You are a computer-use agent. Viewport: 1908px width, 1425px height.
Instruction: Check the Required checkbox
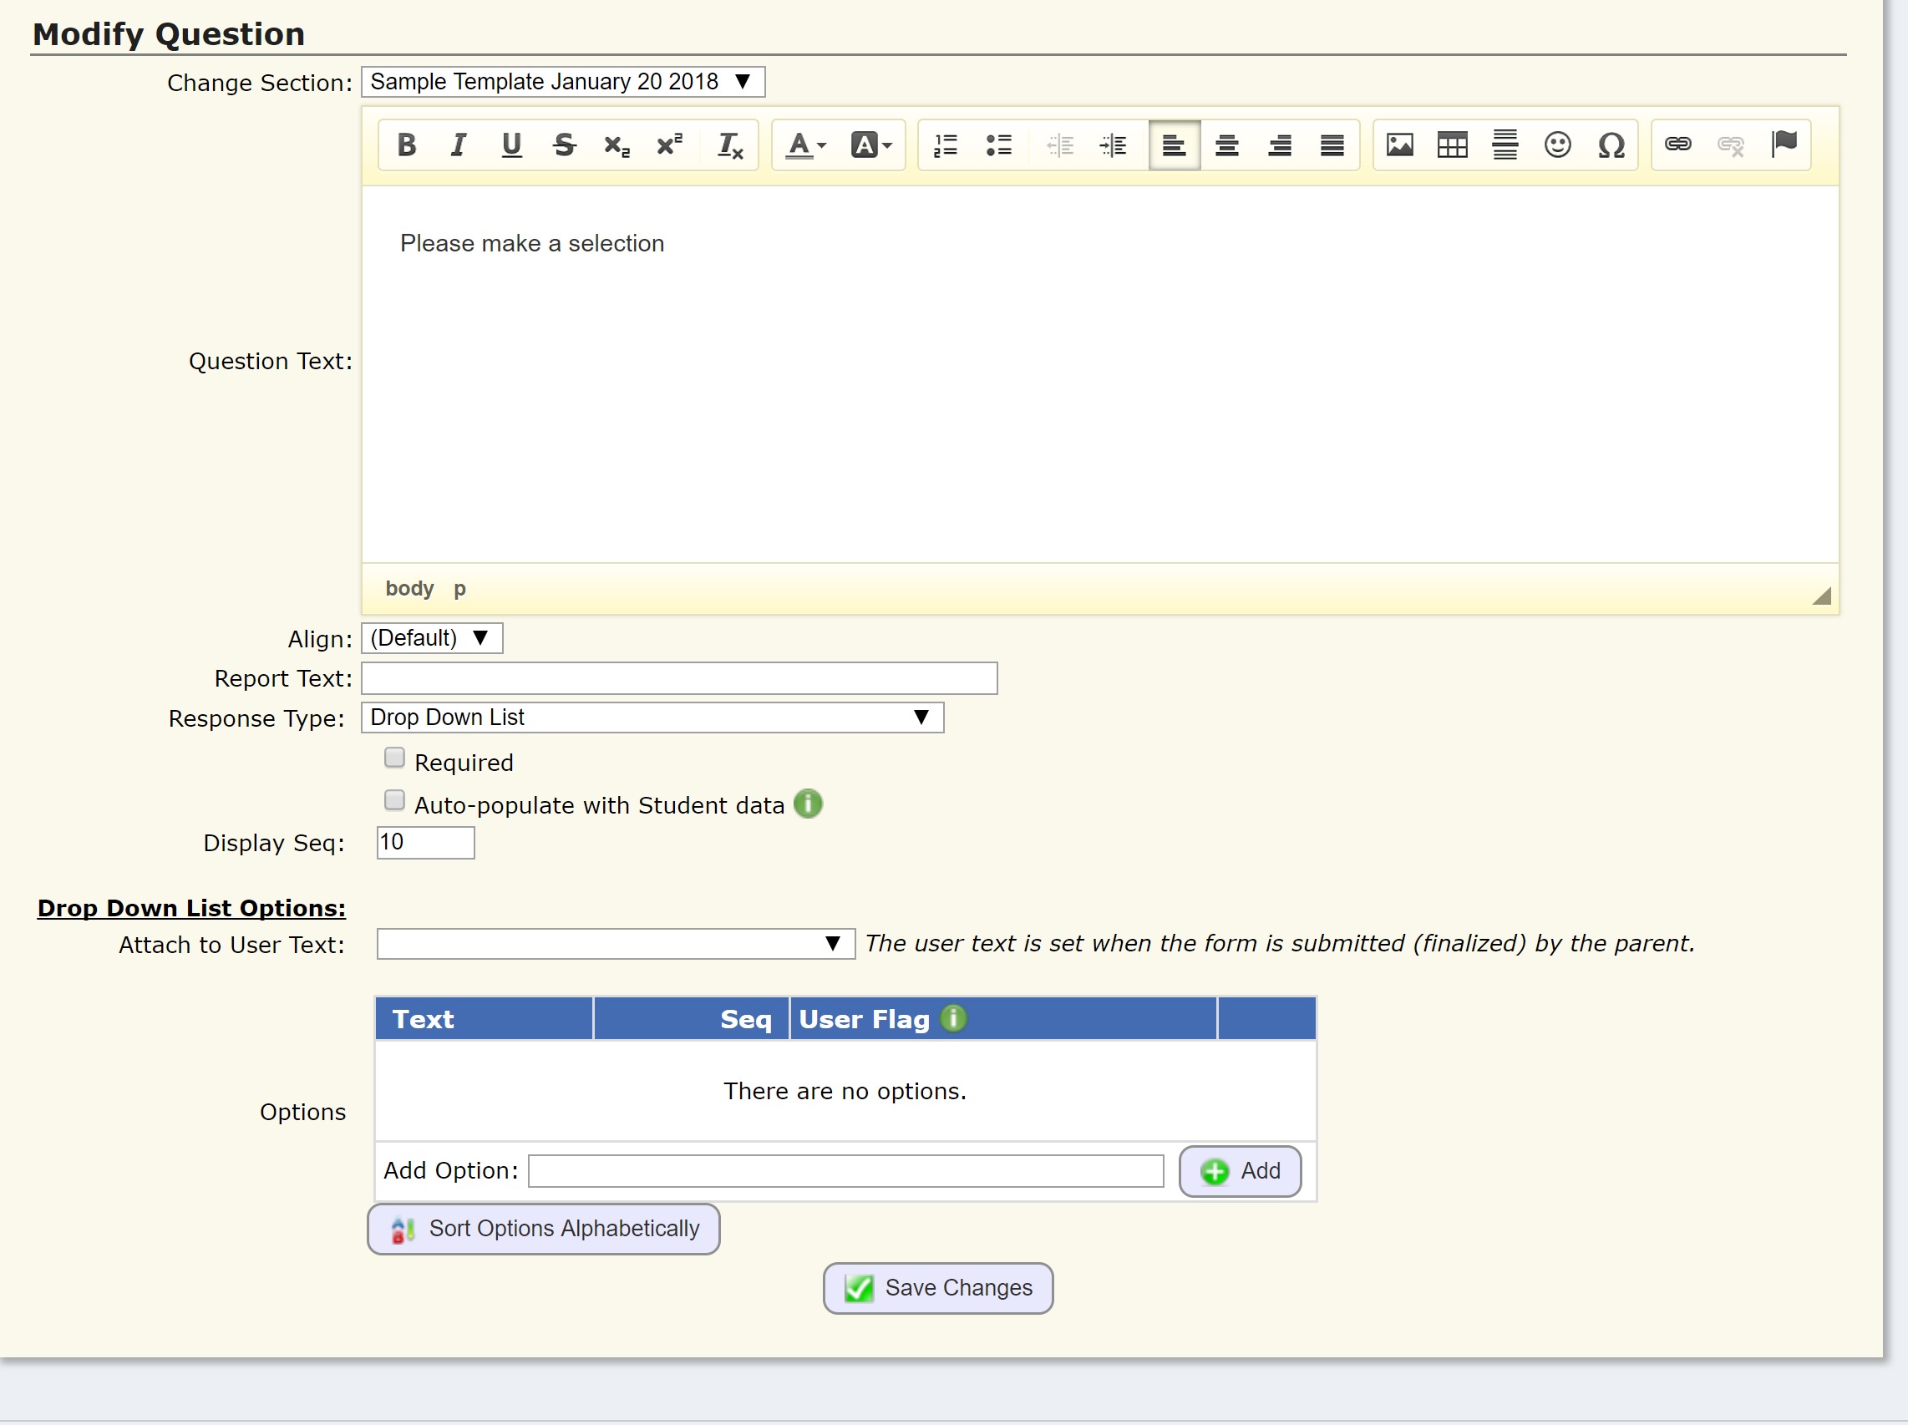pos(394,758)
